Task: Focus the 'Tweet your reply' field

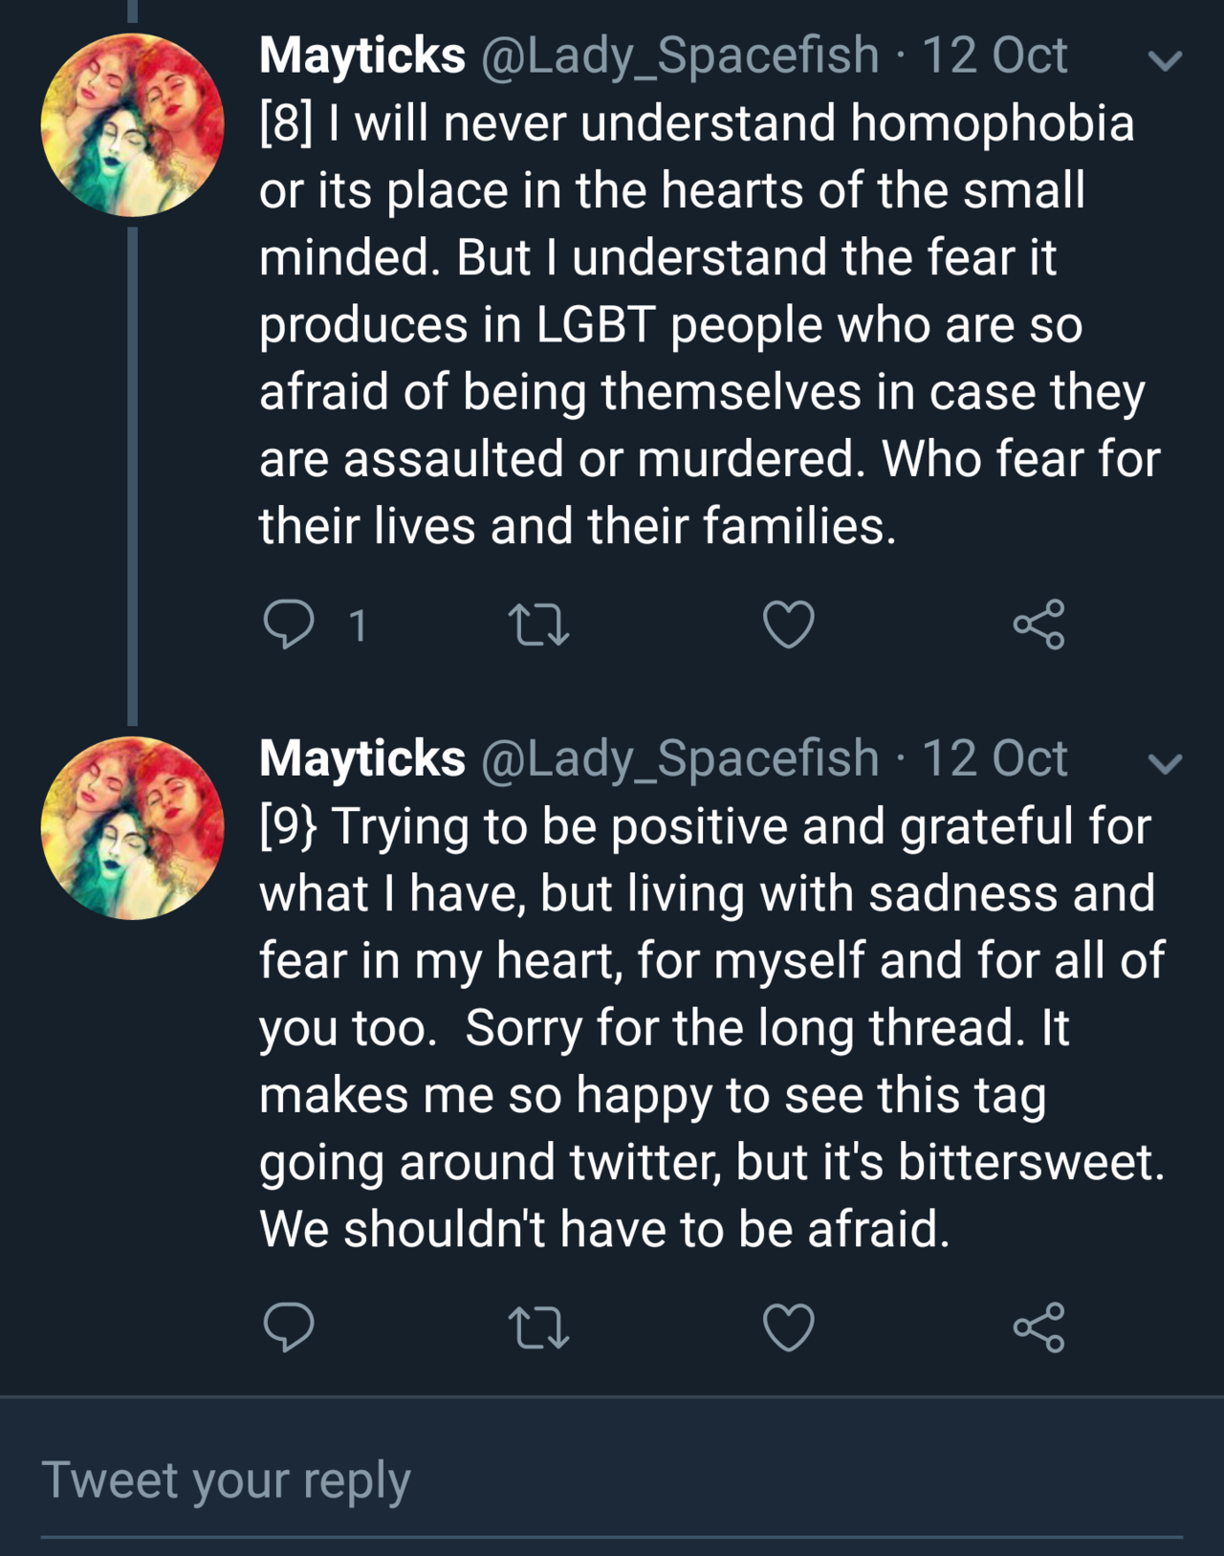Action: point(612,1480)
